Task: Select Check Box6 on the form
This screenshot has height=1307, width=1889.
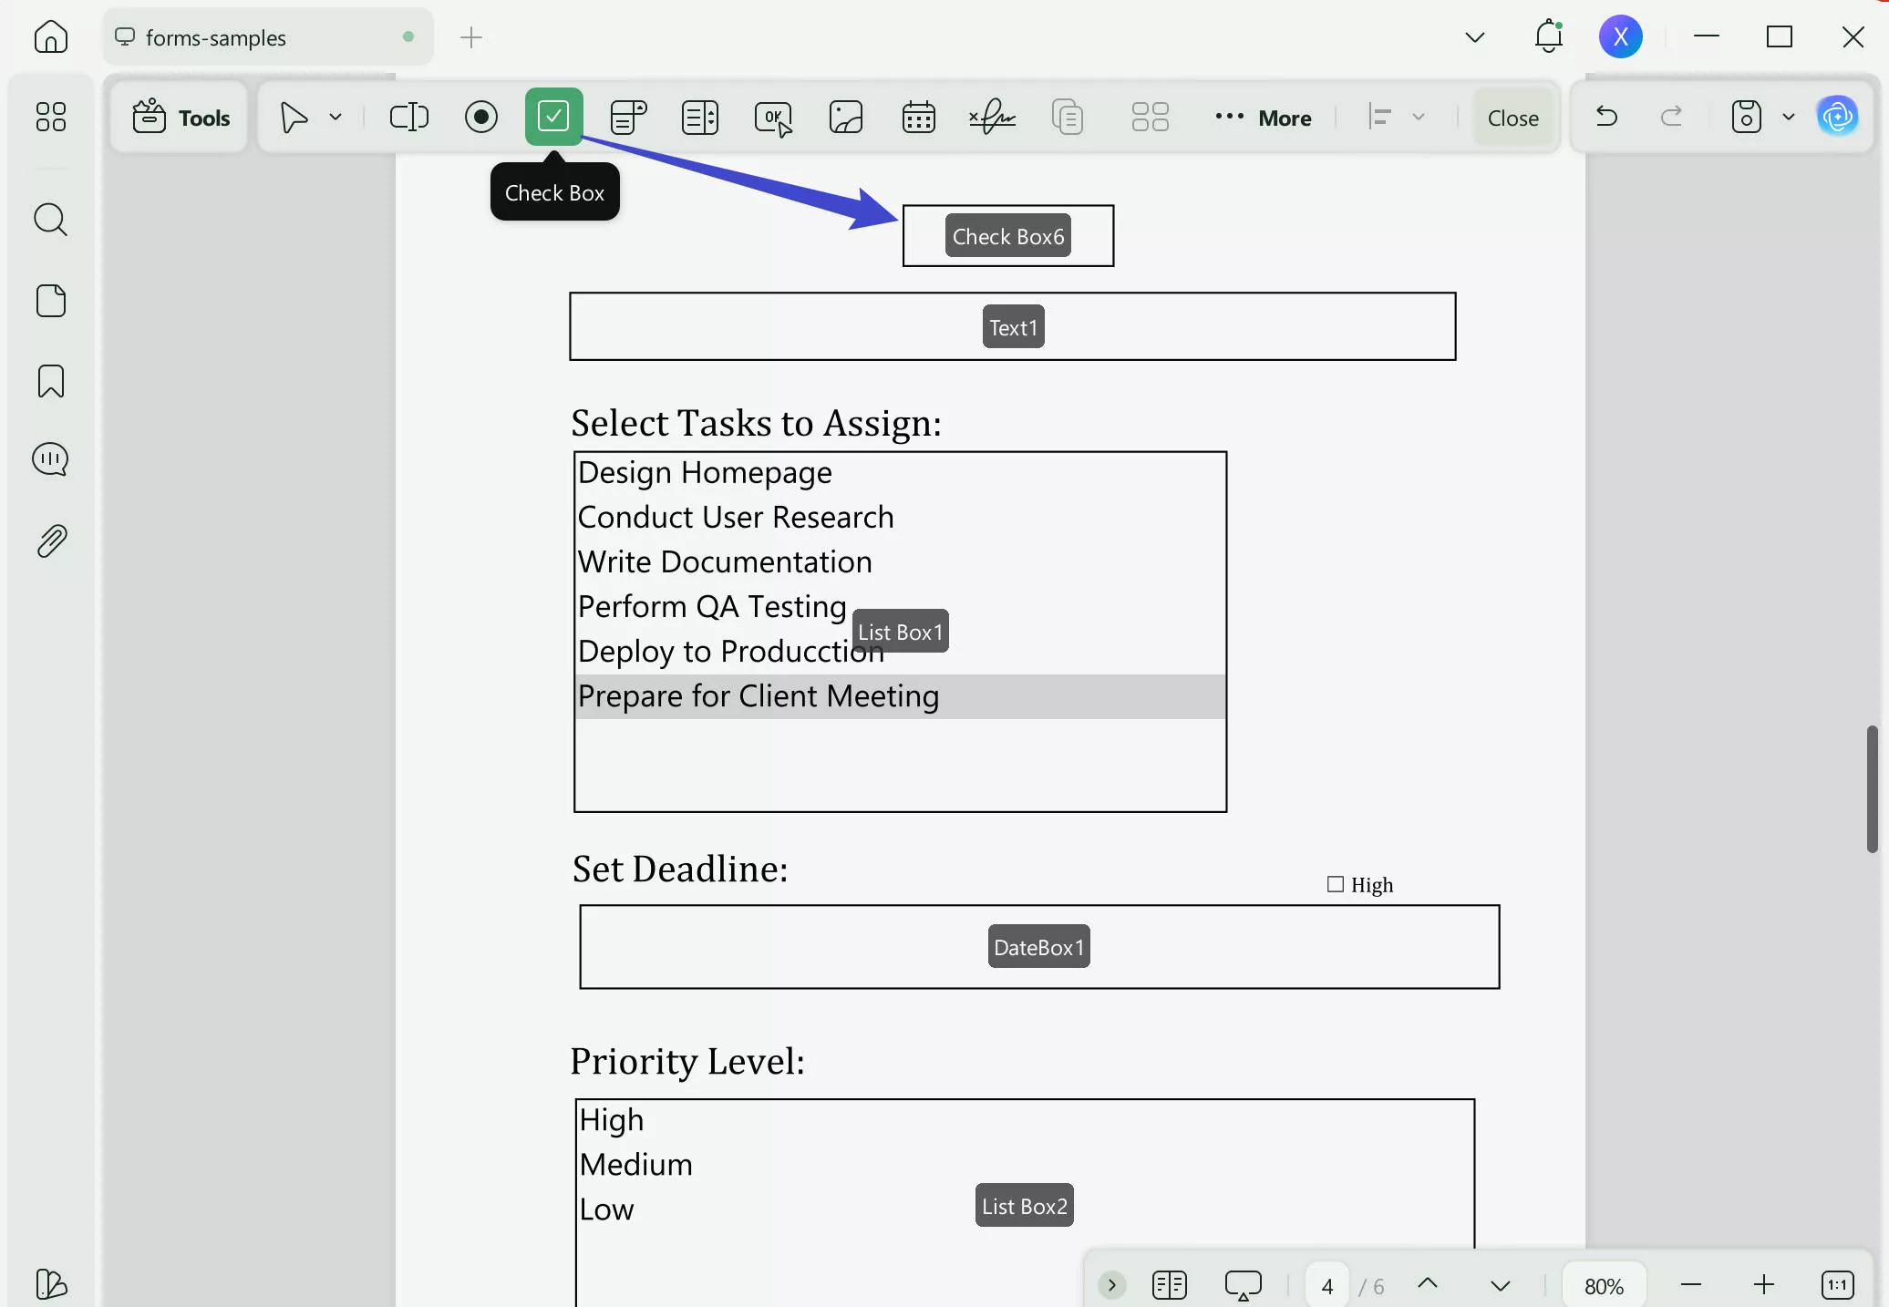Action: [1006, 235]
